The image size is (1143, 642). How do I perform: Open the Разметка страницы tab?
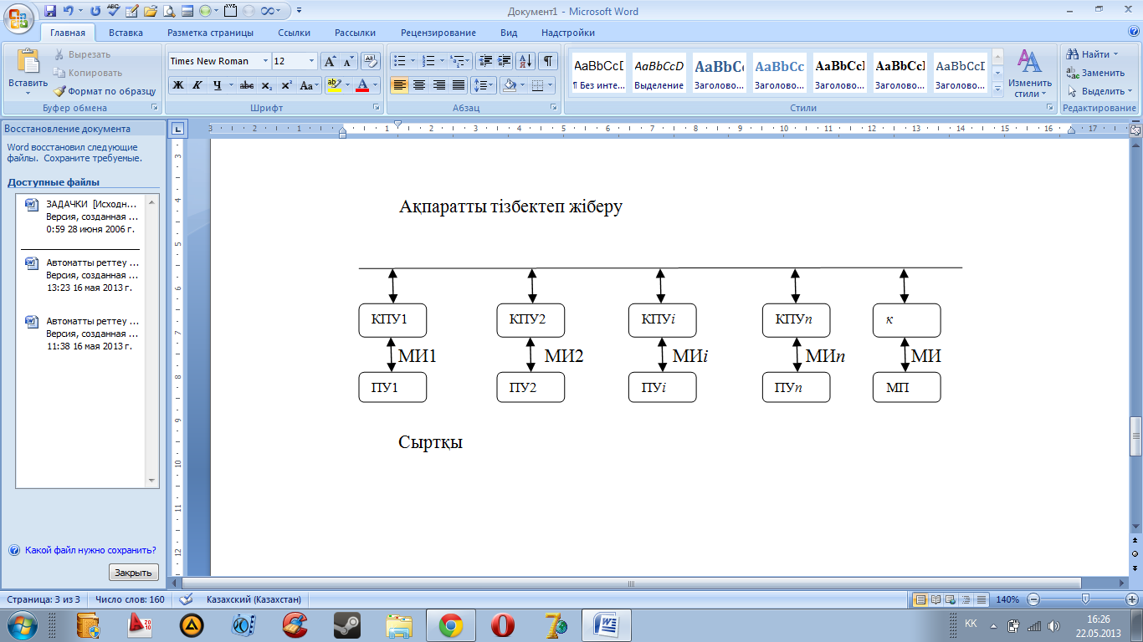click(210, 33)
